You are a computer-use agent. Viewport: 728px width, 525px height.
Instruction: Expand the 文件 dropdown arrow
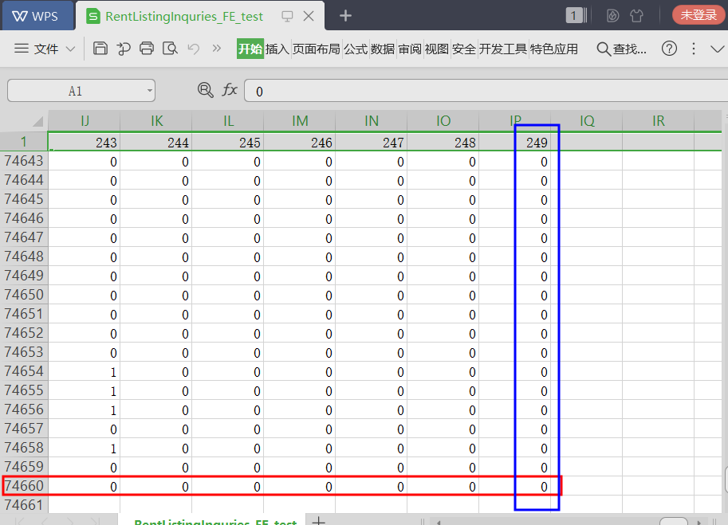coord(71,49)
